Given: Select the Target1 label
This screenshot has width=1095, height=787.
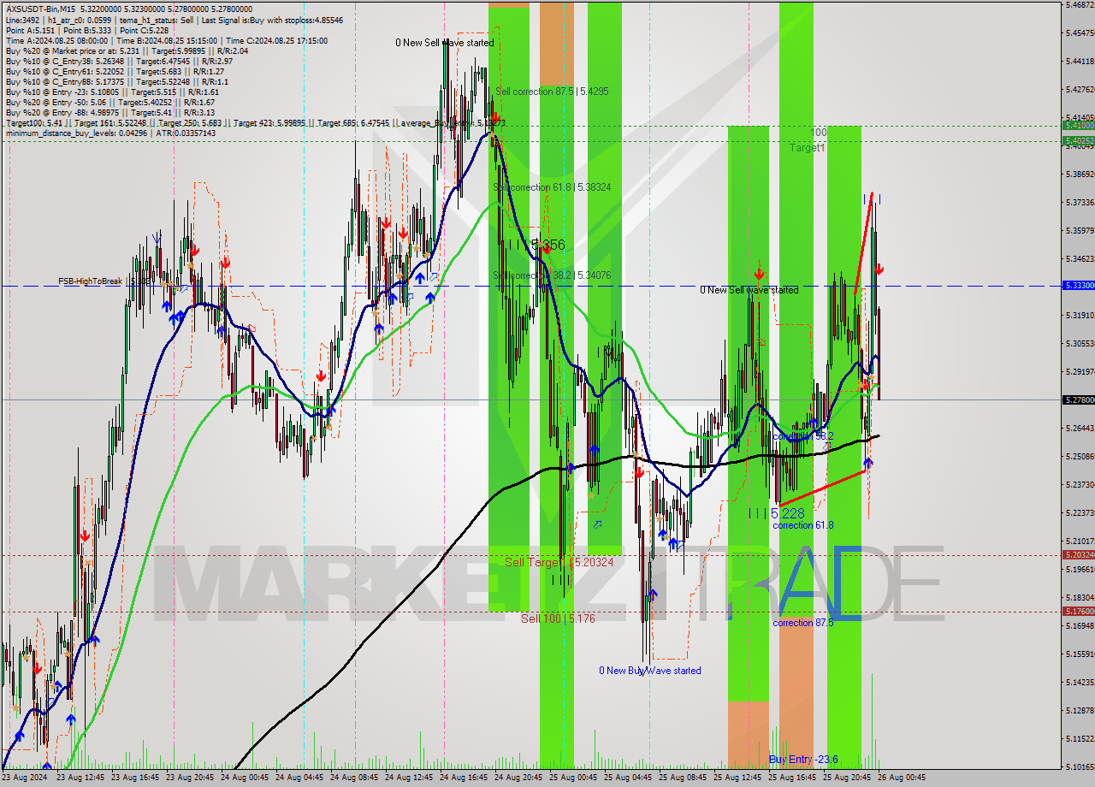Looking at the screenshot, I should (807, 148).
